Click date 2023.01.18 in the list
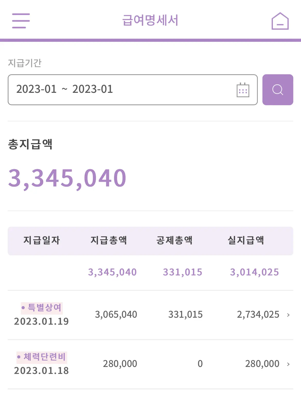The image size is (301, 393). [x=41, y=371]
